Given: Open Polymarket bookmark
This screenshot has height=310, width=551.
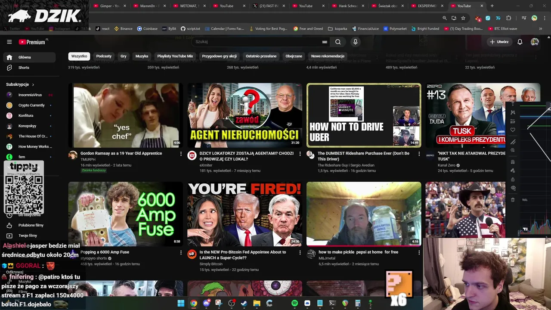Looking at the screenshot, I should (x=394, y=28).
